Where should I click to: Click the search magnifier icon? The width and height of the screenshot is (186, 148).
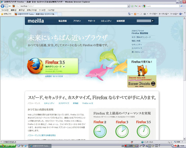click(182, 6)
